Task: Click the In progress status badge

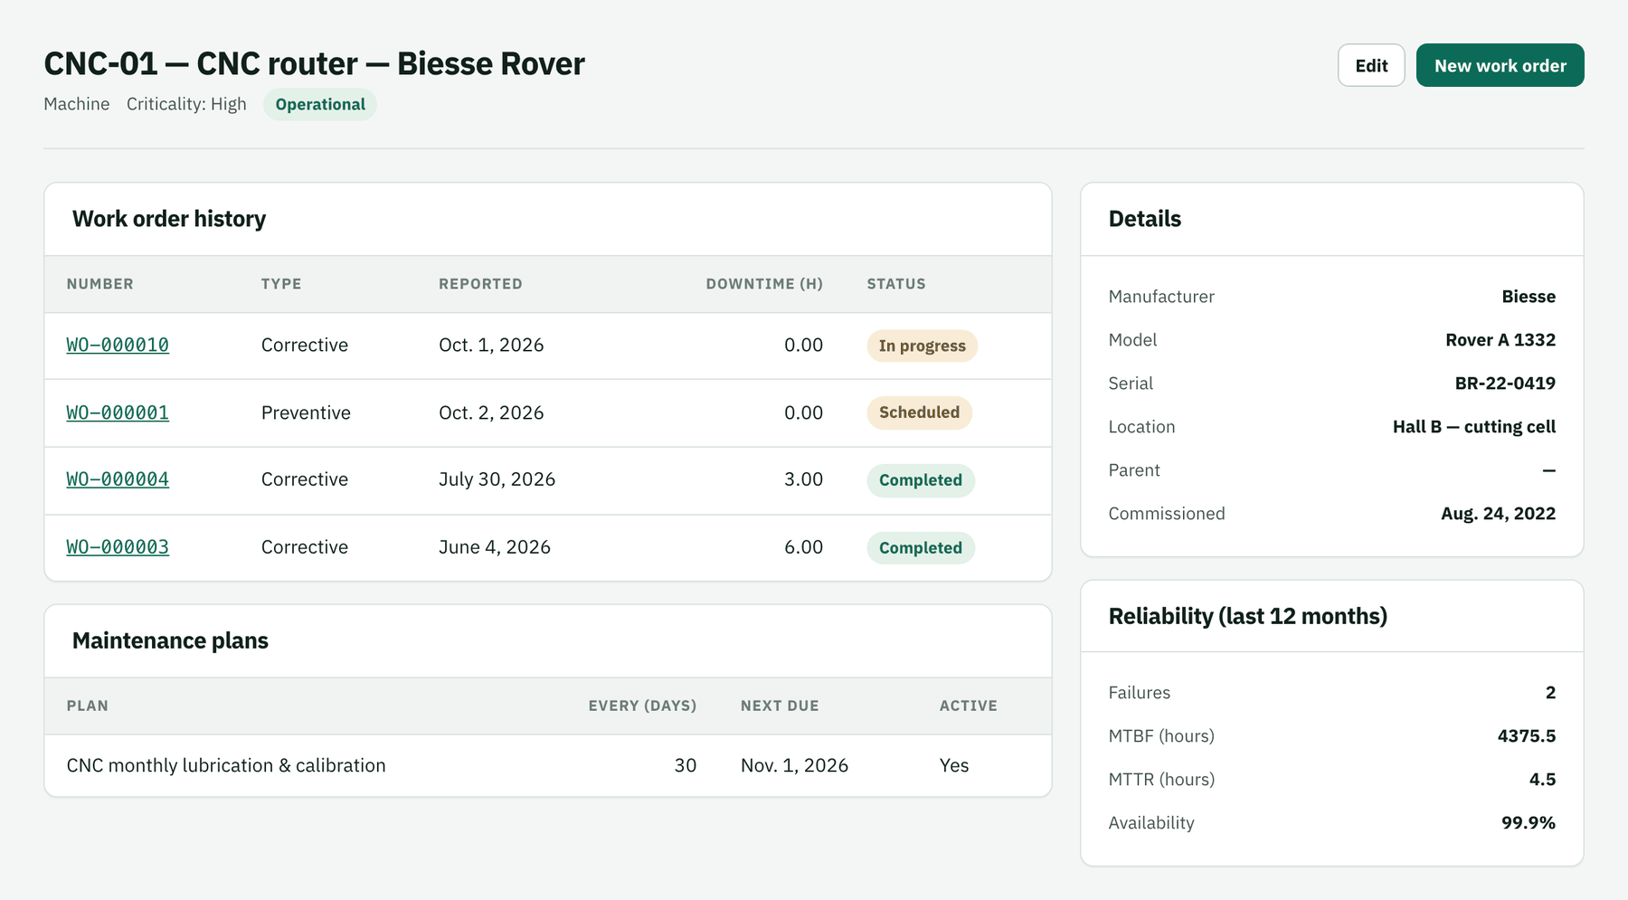Action: click(x=922, y=346)
